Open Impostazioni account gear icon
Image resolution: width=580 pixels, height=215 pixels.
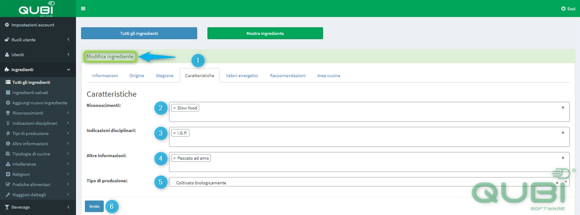tap(7, 25)
